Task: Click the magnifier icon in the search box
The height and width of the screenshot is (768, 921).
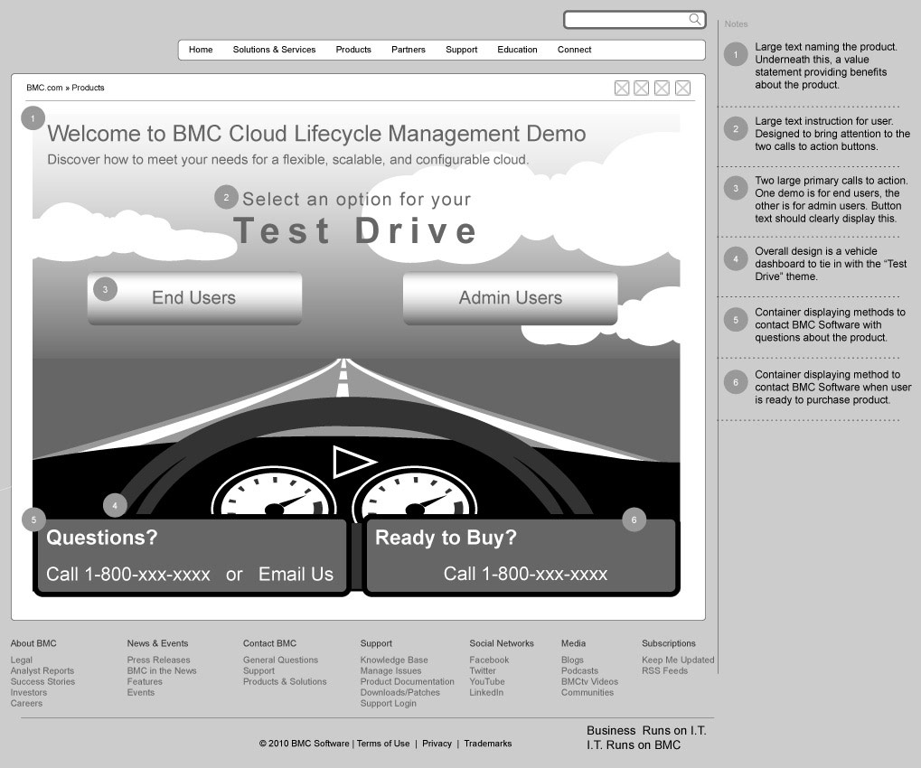Action: [694, 19]
